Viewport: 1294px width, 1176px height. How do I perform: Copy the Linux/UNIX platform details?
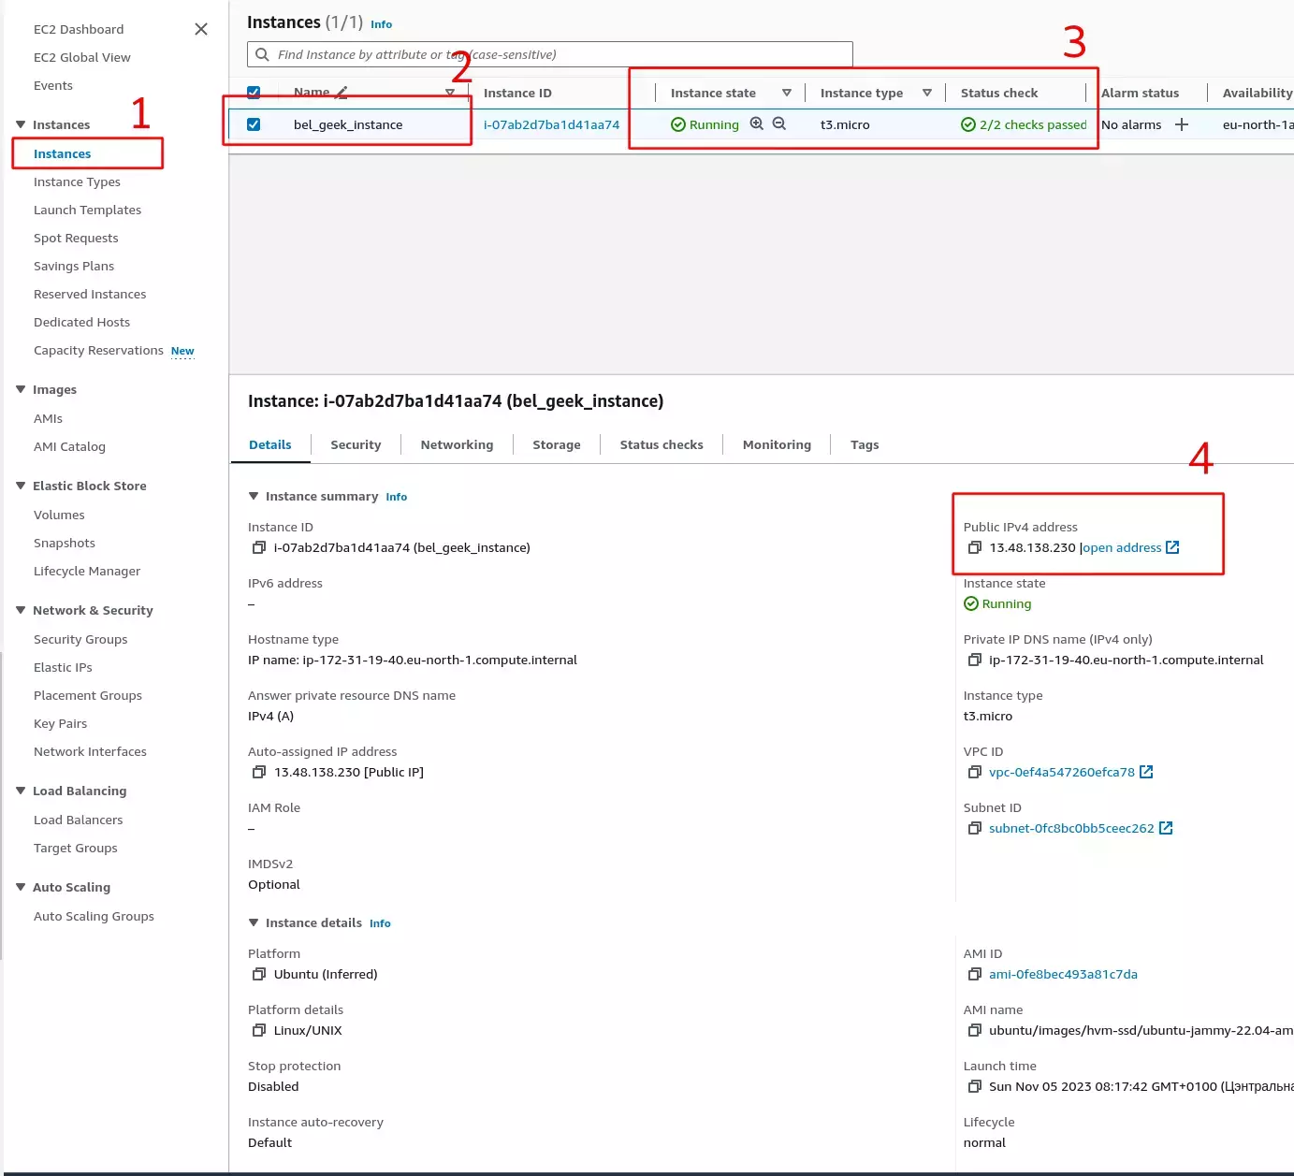259,1030
